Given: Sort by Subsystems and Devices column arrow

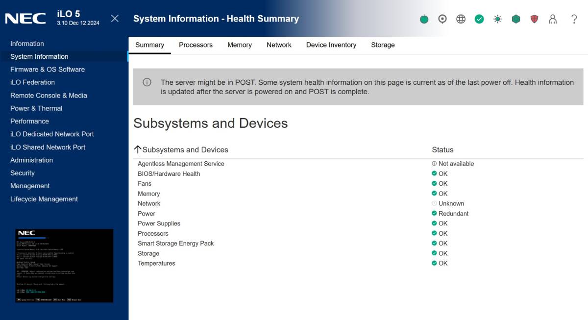Looking at the screenshot, I should 138,149.
